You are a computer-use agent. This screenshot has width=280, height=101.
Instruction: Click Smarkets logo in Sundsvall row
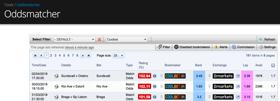pos(223,76)
